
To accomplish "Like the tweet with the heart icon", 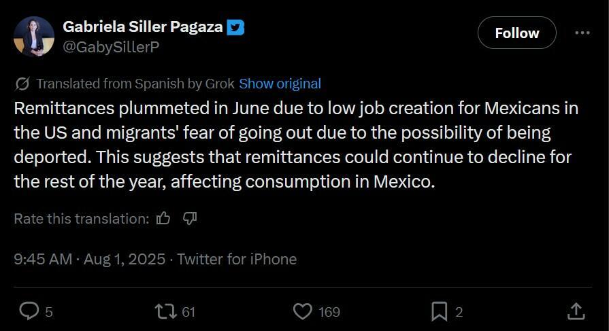I will pyautogui.click(x=302, y=311).
